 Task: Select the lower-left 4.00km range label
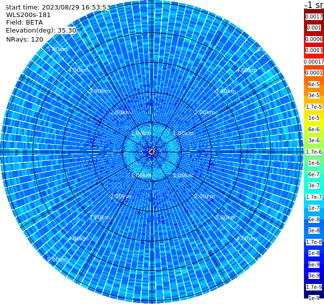tap(78, 238)
